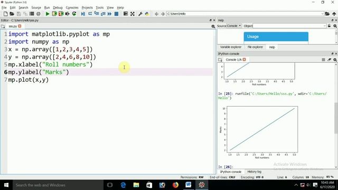The image size is (338, 190).
Task: Undock the Editor pane
Action: point(211,20)
